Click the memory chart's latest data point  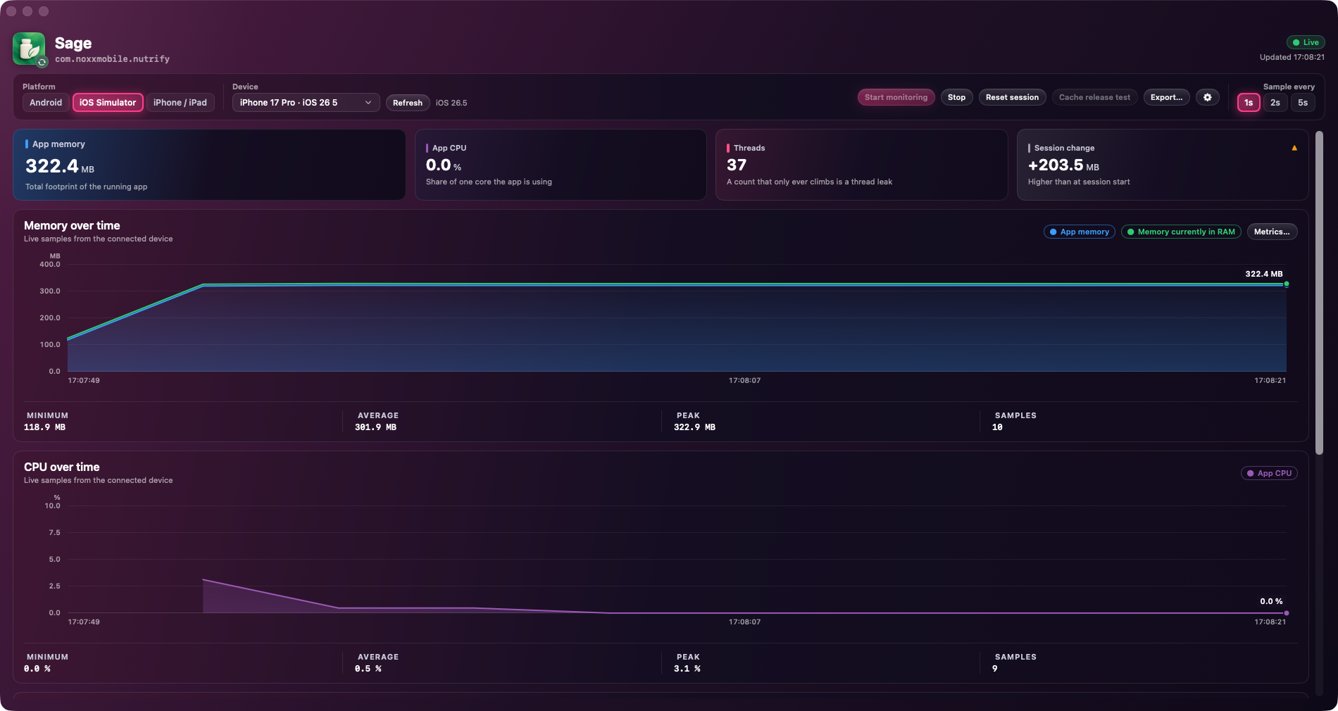pyautogui.click(x=1286, y=284)
